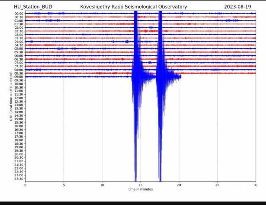
Task: Click the 'time in minutes' axis label
Action: 140,189
